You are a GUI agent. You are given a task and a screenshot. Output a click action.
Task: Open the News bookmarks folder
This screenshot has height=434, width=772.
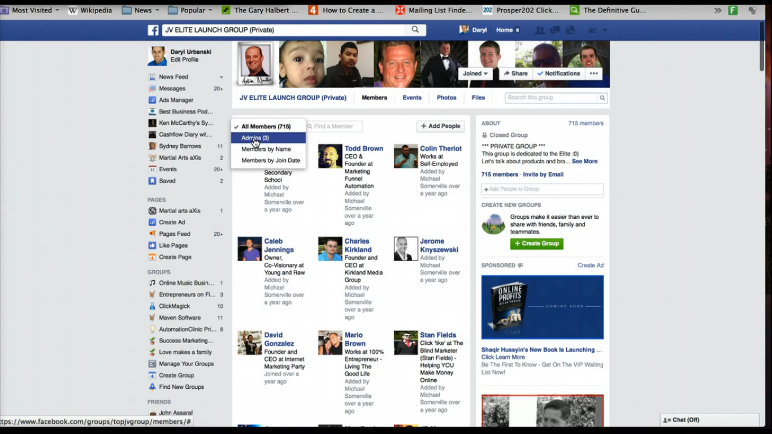[x=141, y=10]
